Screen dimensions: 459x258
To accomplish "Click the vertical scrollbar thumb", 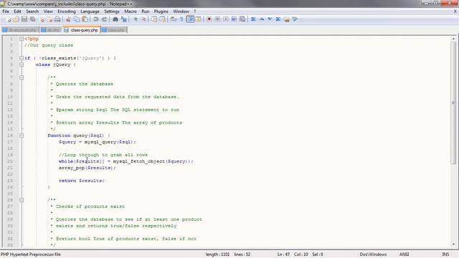I will tap(453, 102).
